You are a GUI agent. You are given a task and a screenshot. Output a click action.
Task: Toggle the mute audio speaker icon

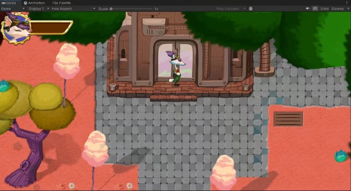[308, 9]
